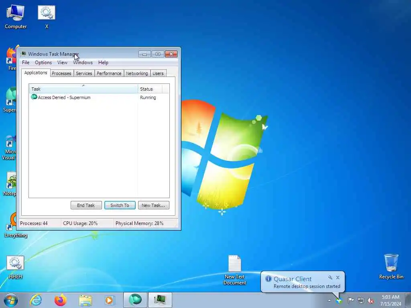The width and height of the screenshot is (411, 308).
Task: Switch to the Performance tab
Action: coord(109,73)
